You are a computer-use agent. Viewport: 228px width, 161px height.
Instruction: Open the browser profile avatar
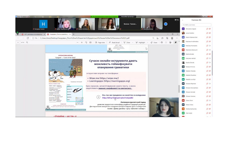172,38
